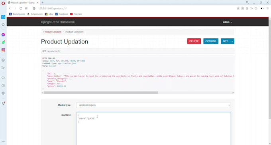This screenshot has height=145, width=271.
Task: Go forward with the forward arrow
Action: coord(15,8)
